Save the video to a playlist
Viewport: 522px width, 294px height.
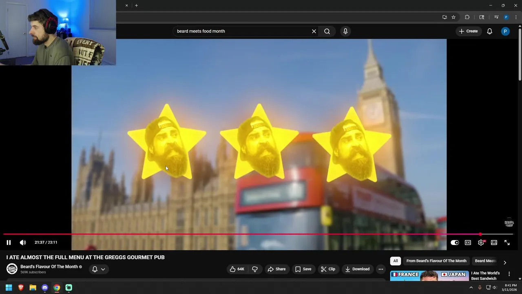pyautogui.click(x=303, y=269)
